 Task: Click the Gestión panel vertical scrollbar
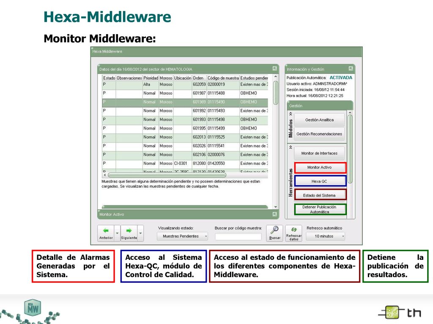point(350,149)
